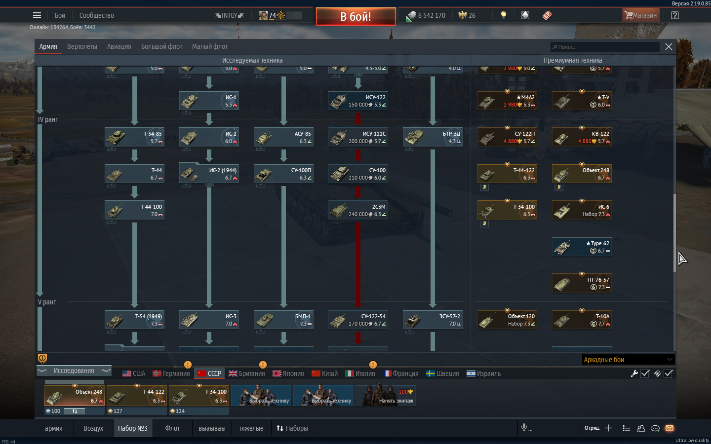The width and height of the screenshot is (711, 444).
Task: Click the golden eagles balance 26
Action: tap(467, 15)
